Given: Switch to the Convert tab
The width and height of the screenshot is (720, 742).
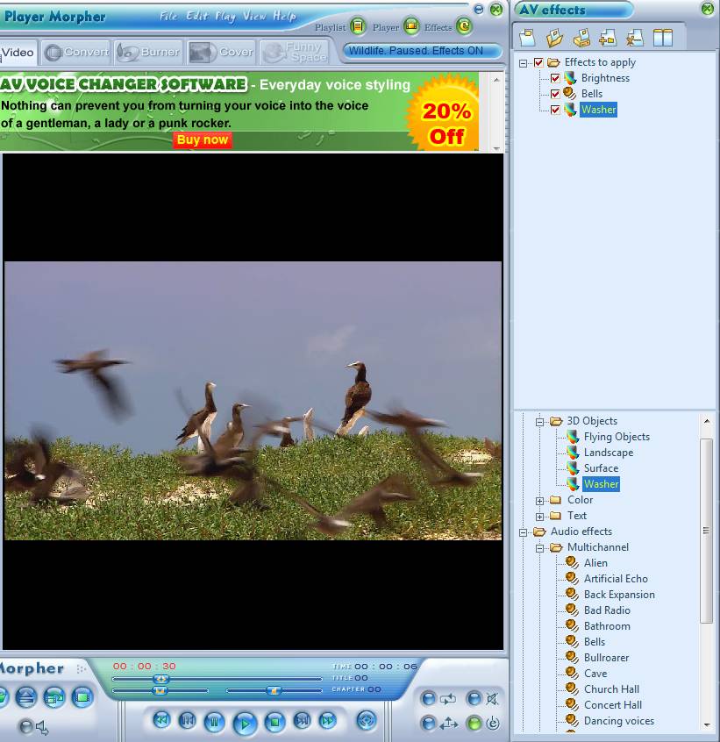Looking at the screenshot, I should tap(76, 52).
